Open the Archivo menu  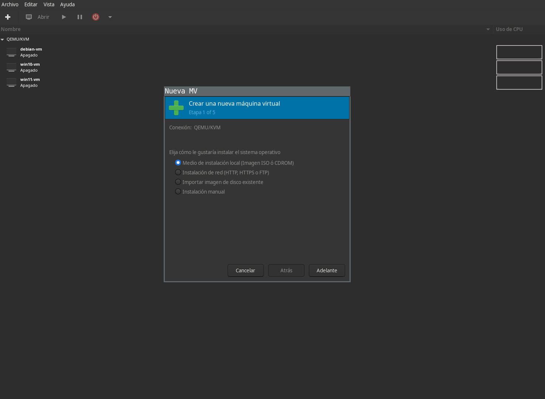pyautogui.click(x=10, y=4)
